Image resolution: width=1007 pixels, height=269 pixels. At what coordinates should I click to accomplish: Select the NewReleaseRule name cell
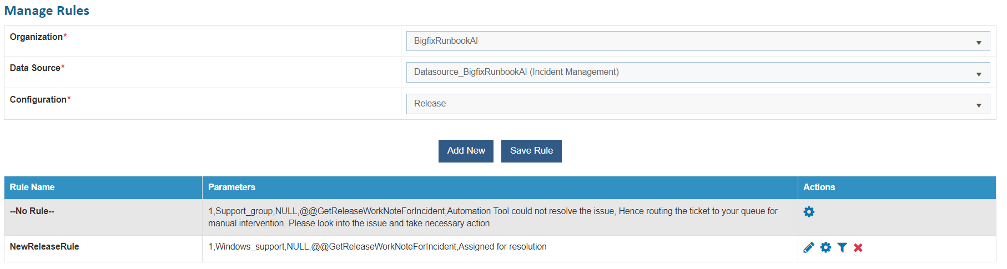pos(44,247)
